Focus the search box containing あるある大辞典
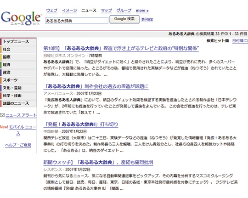 pyautogui.click(x=77, y=21)
